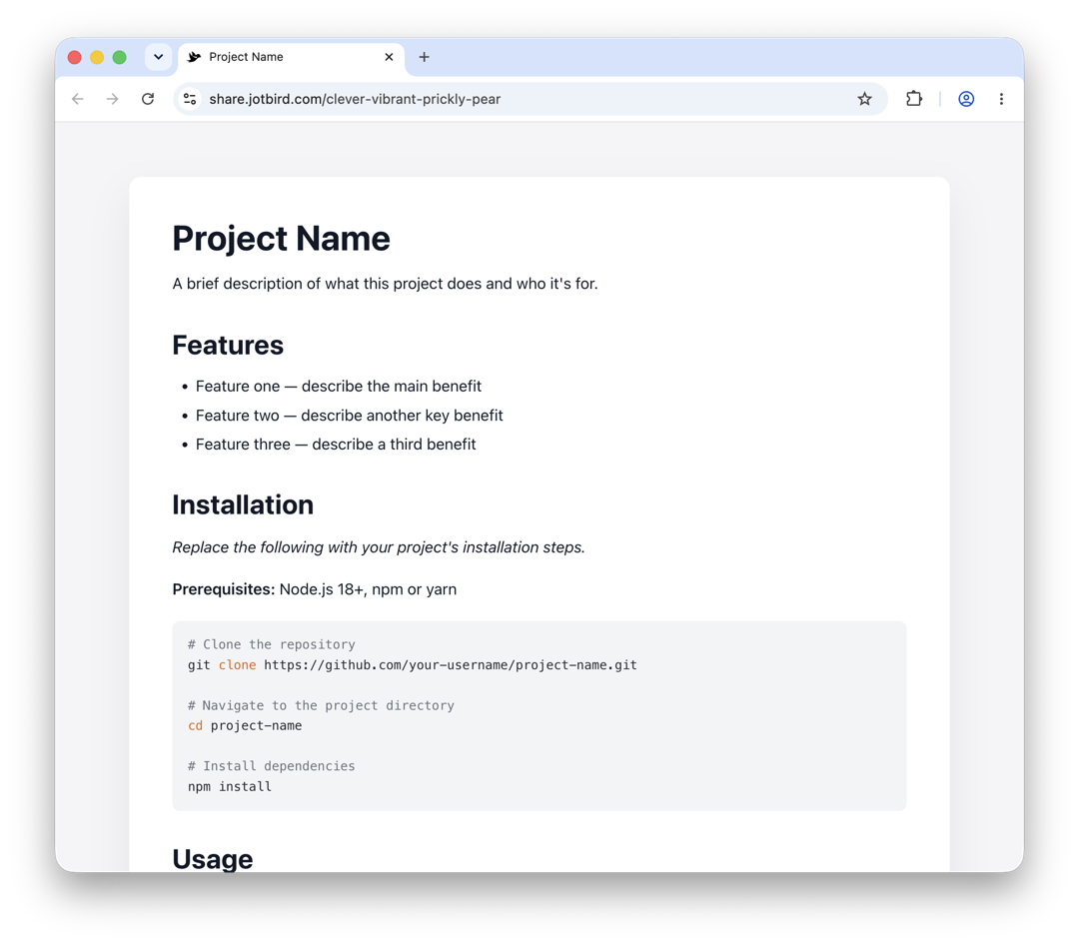
Task: Bookmark this page with the star
Action: tap(865, 99)
